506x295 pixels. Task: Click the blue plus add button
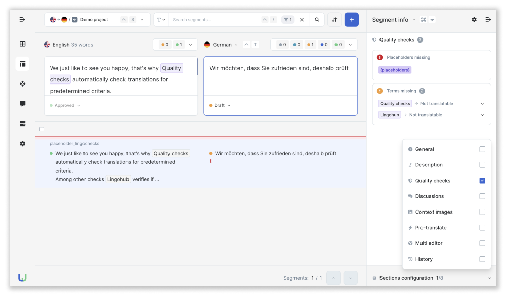click(x=352, y=20)
